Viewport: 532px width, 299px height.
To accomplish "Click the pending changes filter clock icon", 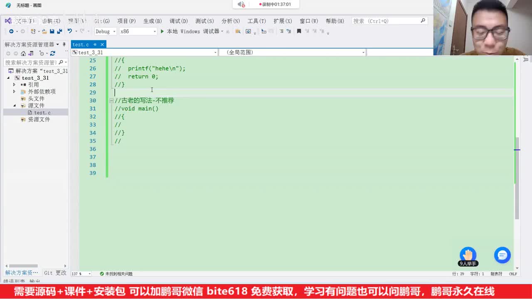I will (x=42, y=53).
